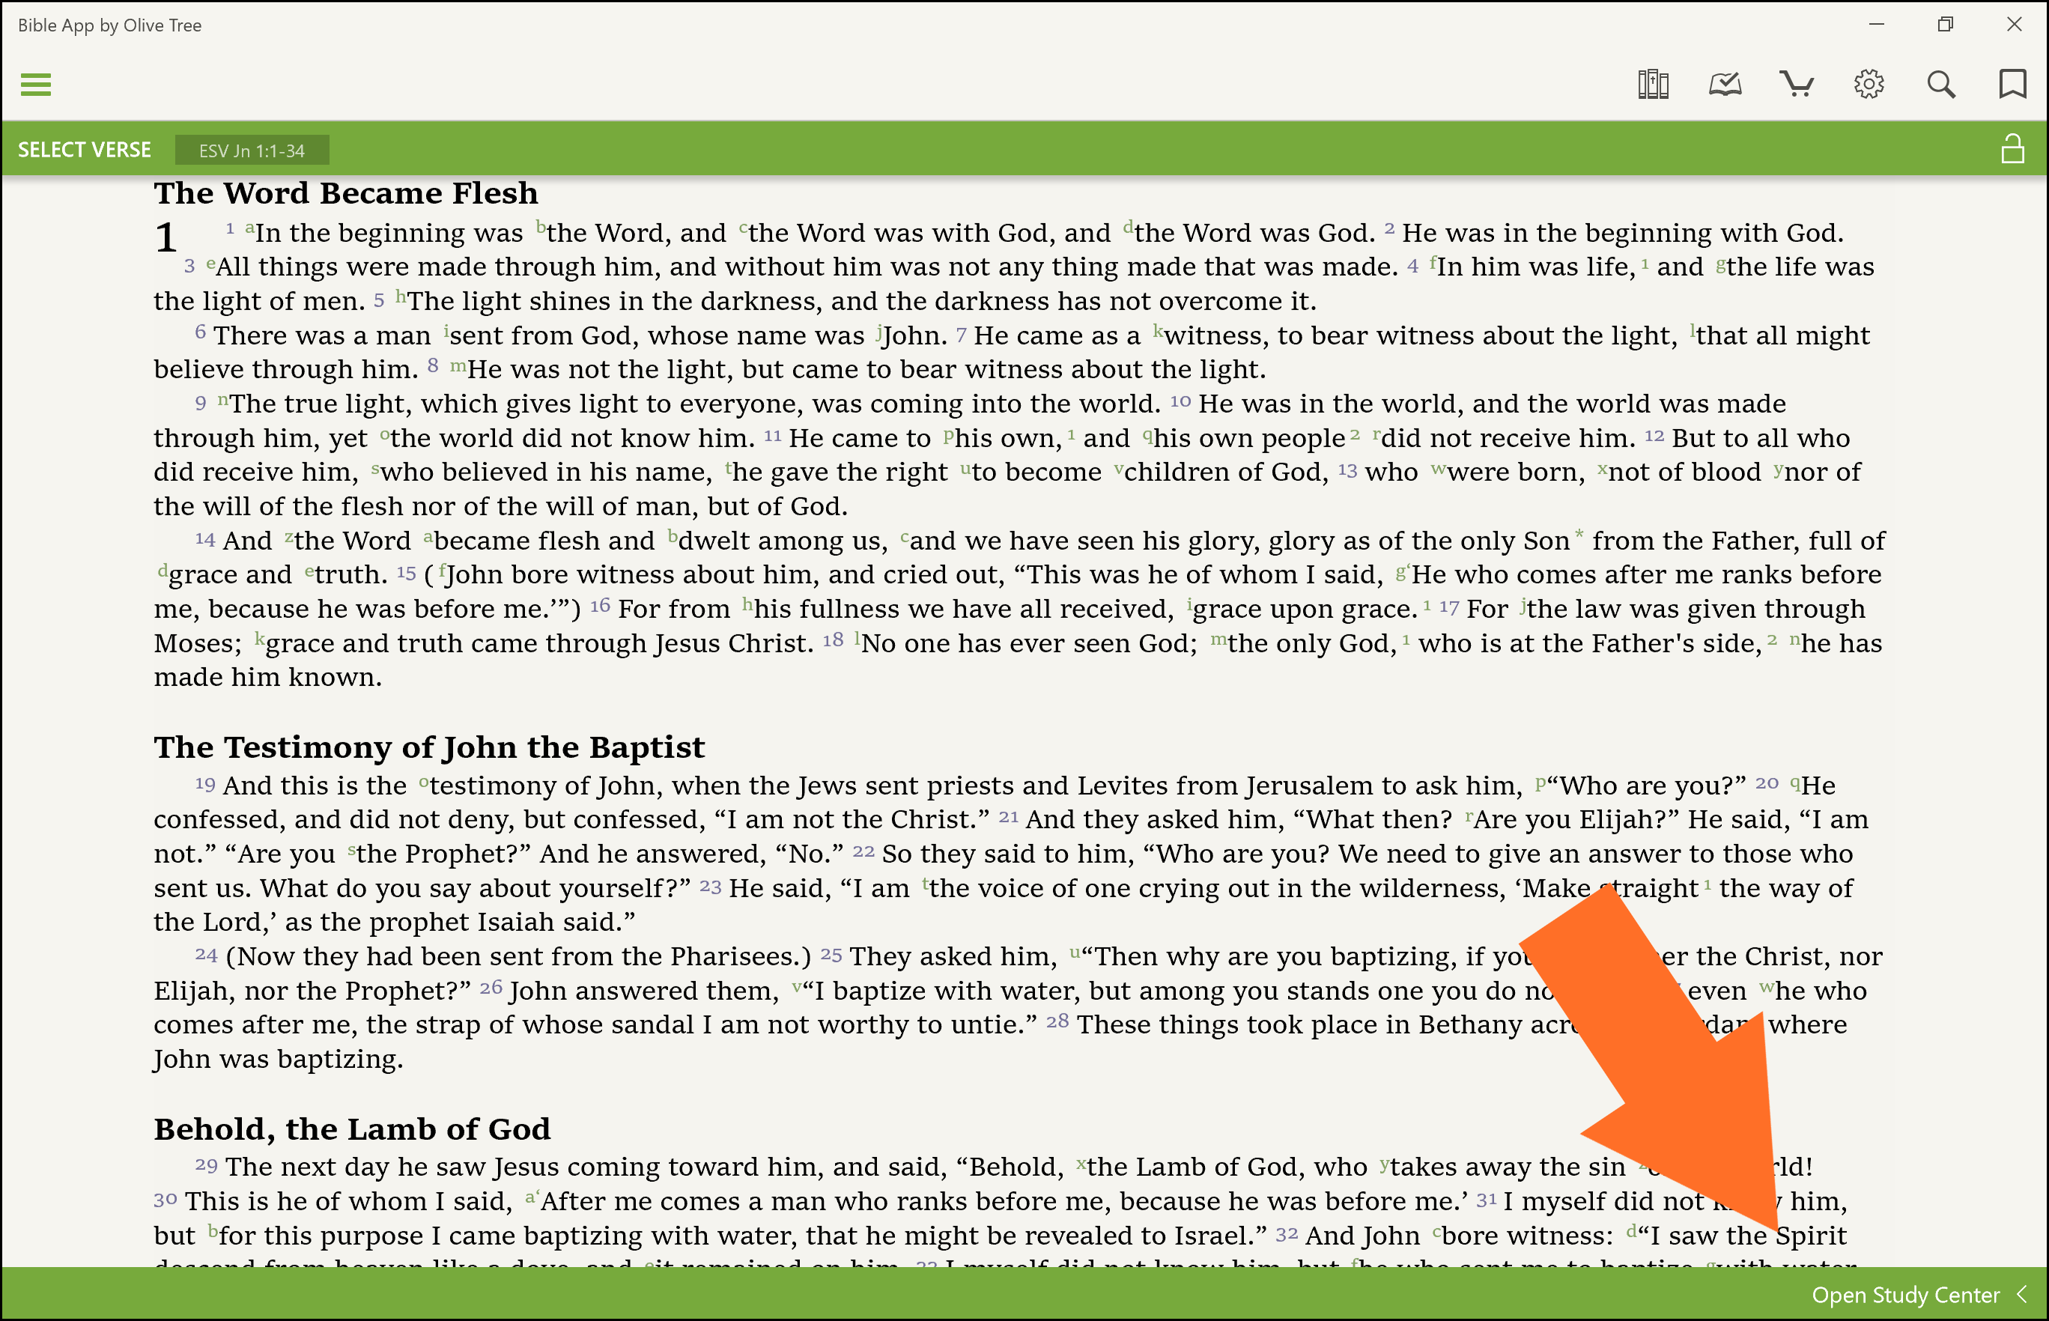Click verse number 14
The width and height of the screenshot is (2049, 1321).
click(x=204, y=539)
